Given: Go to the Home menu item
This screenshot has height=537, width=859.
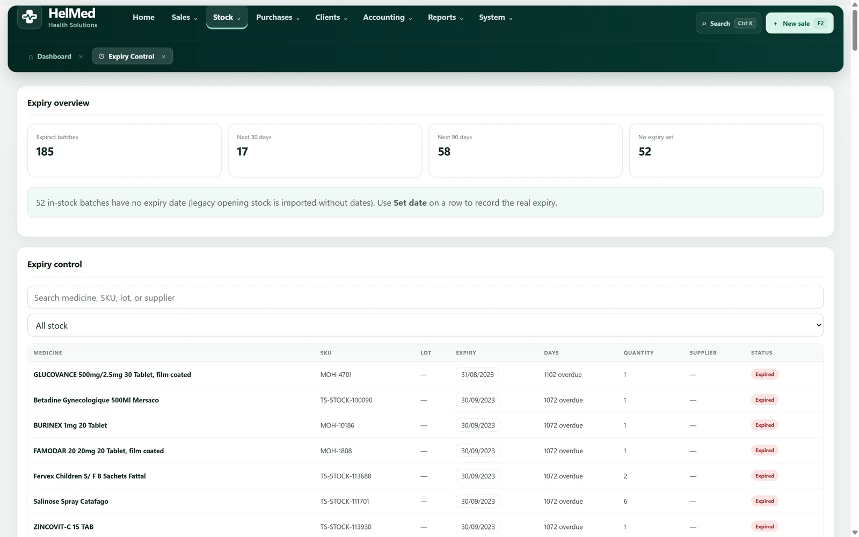Looking at the screenshot, I should click(x=143, y=17).
